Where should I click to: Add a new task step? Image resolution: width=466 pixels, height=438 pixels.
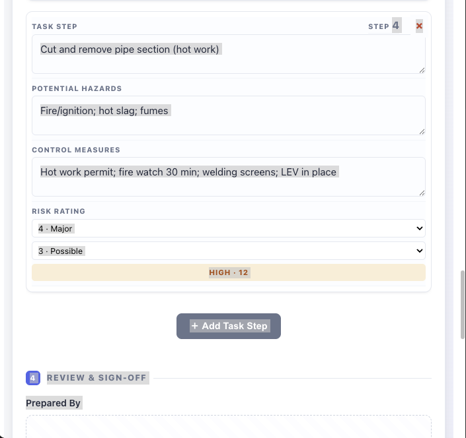[229, 326]
